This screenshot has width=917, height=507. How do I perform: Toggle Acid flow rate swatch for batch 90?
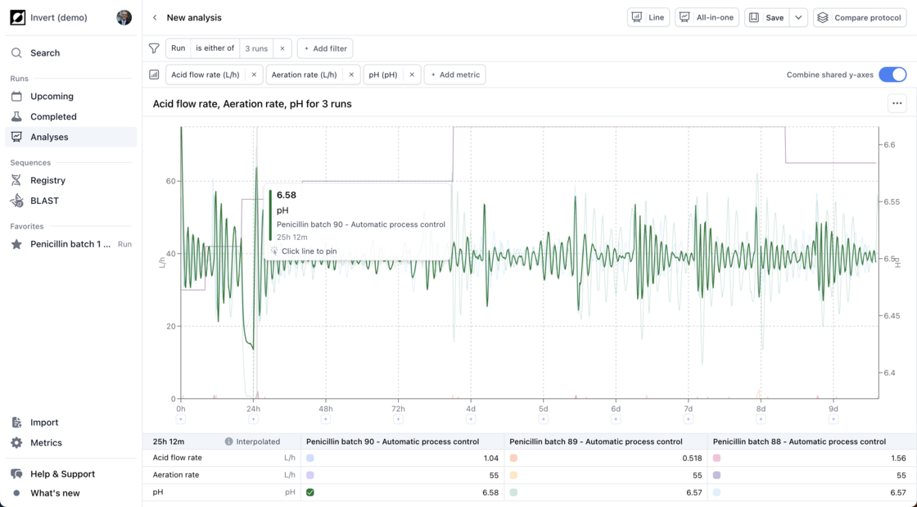click(x=310, y=459)
